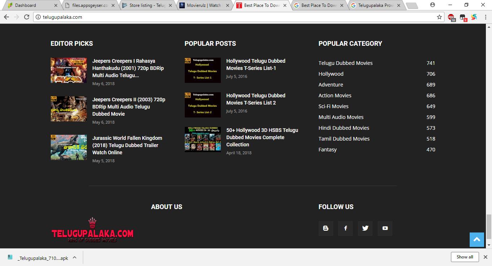Open the Multi Audio Movies category
The width and height of the screenshot is (492, 266).
(341, 117)
